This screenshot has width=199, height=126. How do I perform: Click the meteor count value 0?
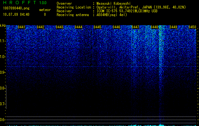(45, 14)
